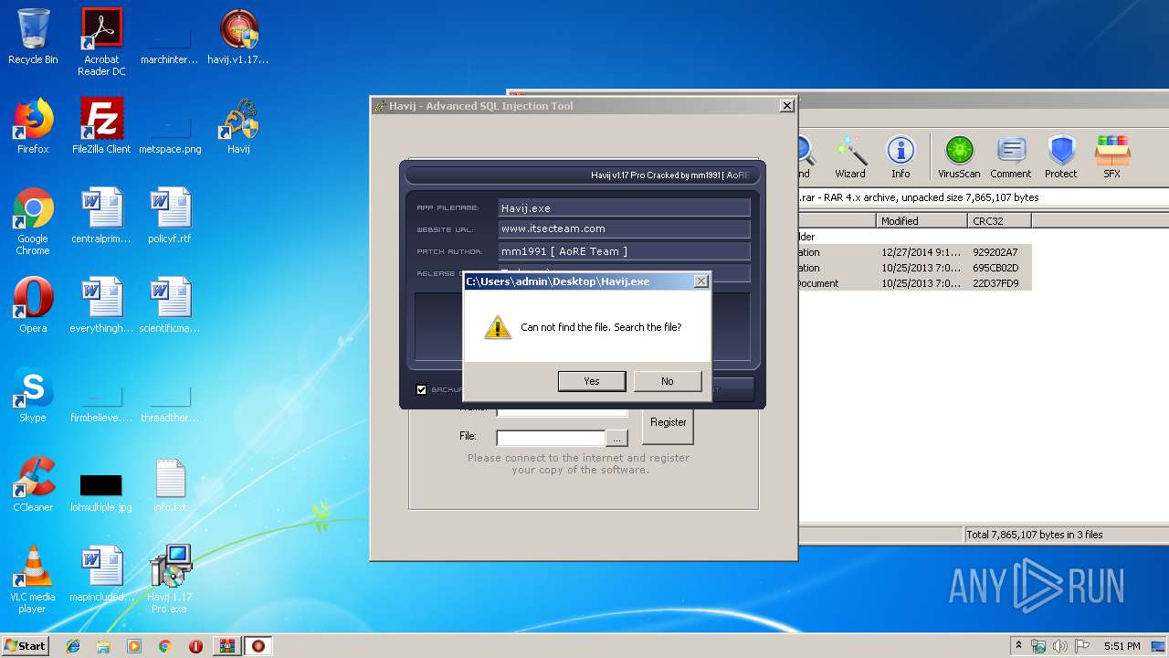The width and height of the screenshot is (1169, 658).
Task: Click the Register button in Havij
Action: click(669, 422)
